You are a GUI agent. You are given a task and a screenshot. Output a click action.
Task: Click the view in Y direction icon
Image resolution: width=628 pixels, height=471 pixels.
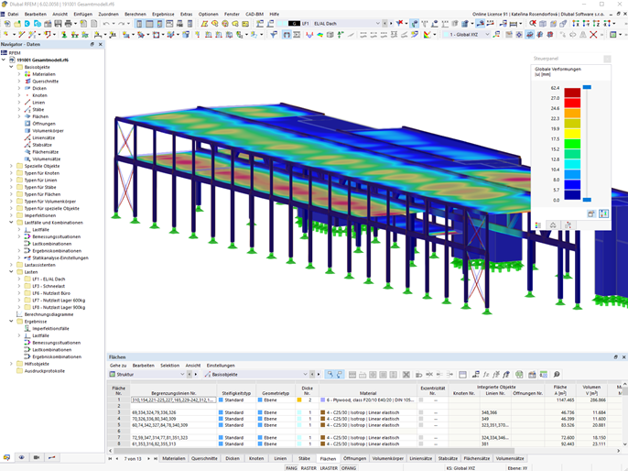pyautogui.click(x=586, y=24)
